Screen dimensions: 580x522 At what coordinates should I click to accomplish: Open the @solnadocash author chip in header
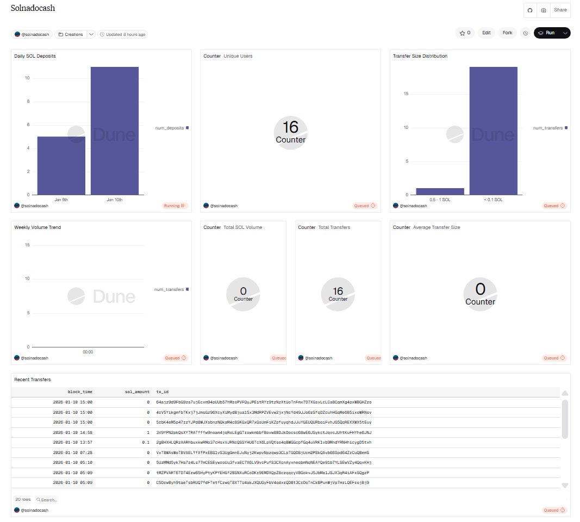(x=32, y=34)
